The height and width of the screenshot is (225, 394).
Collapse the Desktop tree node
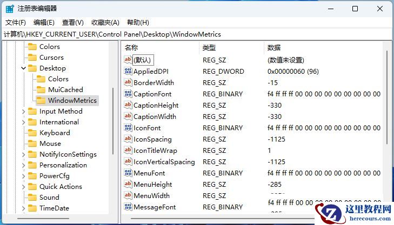tap(23, 68)
